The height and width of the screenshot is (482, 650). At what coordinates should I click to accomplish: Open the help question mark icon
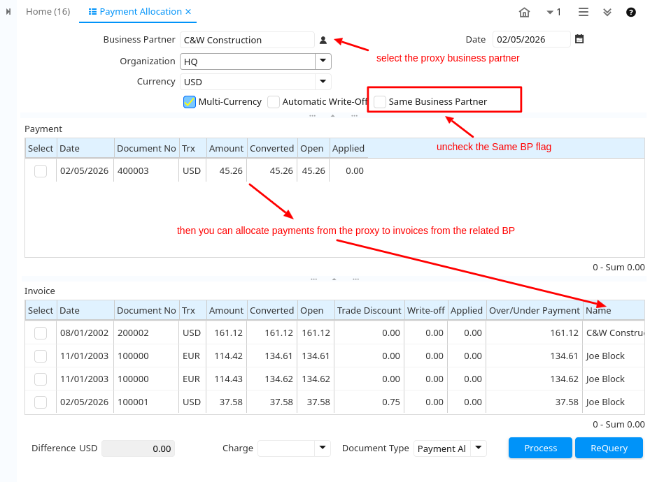click(630, 12)
